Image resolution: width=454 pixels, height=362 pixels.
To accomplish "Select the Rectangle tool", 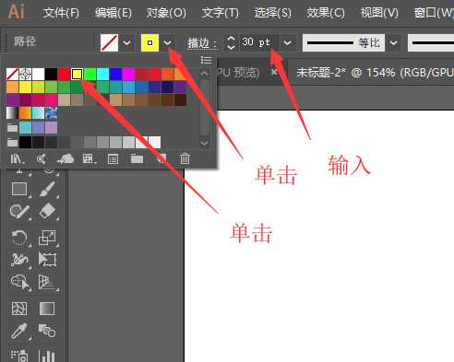I will (19, 189).
